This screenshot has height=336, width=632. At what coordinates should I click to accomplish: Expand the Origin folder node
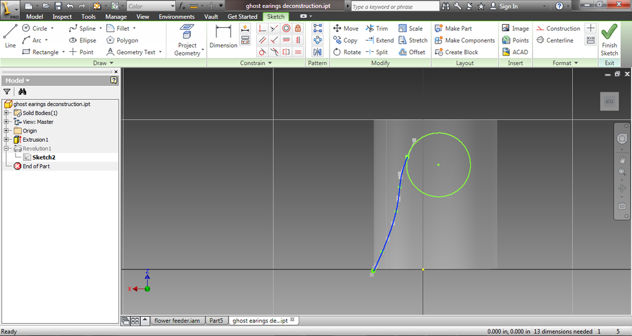point(6,131)
